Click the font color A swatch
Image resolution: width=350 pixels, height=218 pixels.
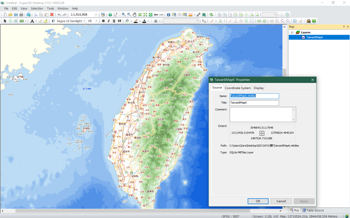(x=144, y=21)
